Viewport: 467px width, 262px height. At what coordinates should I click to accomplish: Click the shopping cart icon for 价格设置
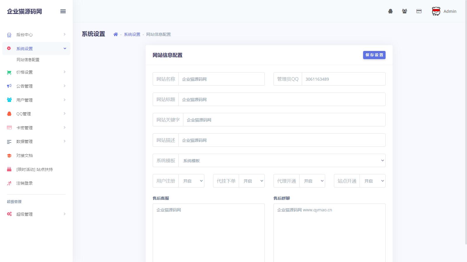[x=9, y=72]
